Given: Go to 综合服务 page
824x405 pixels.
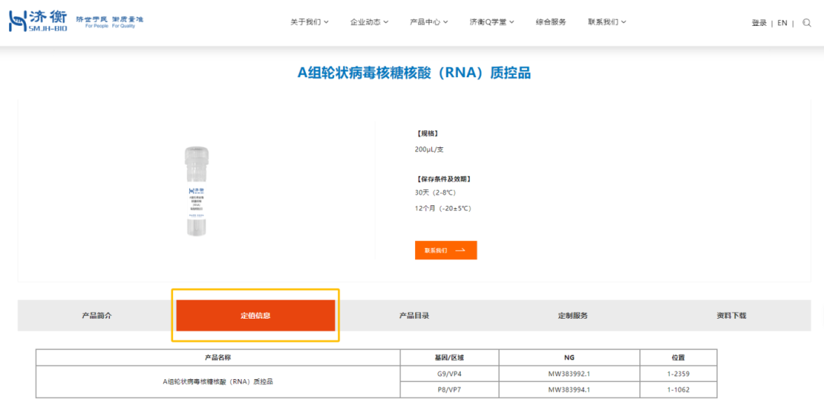Looking at the screenshot, I should (551, 22).
